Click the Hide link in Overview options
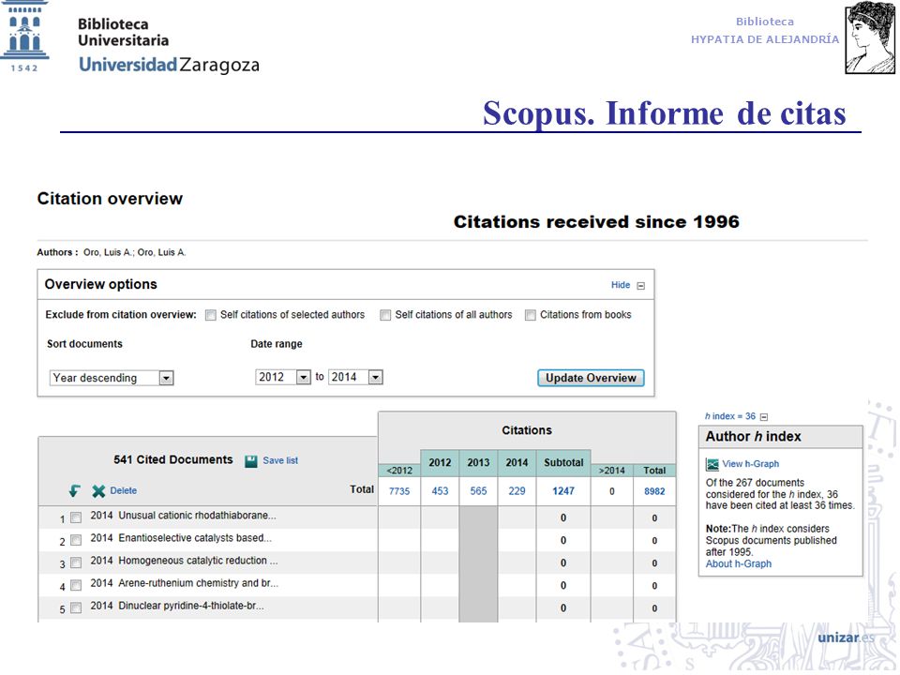The image size is (900, 675). click(621, 285)
